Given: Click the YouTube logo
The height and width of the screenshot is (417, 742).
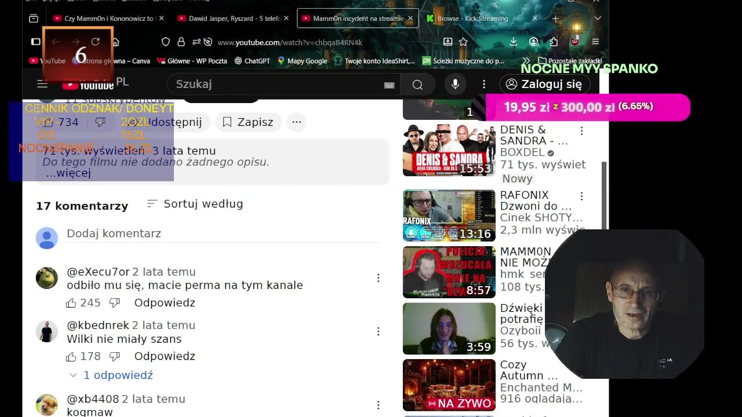Looking at the screenshot, I should (x=88, y=85).
